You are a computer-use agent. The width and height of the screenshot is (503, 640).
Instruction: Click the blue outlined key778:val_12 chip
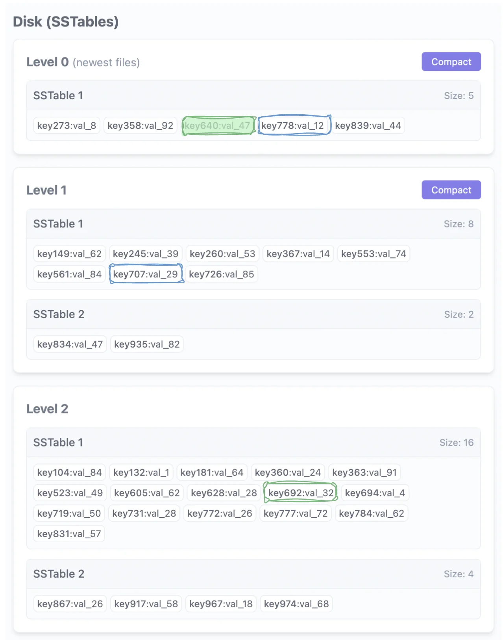(x=294, y=126)
